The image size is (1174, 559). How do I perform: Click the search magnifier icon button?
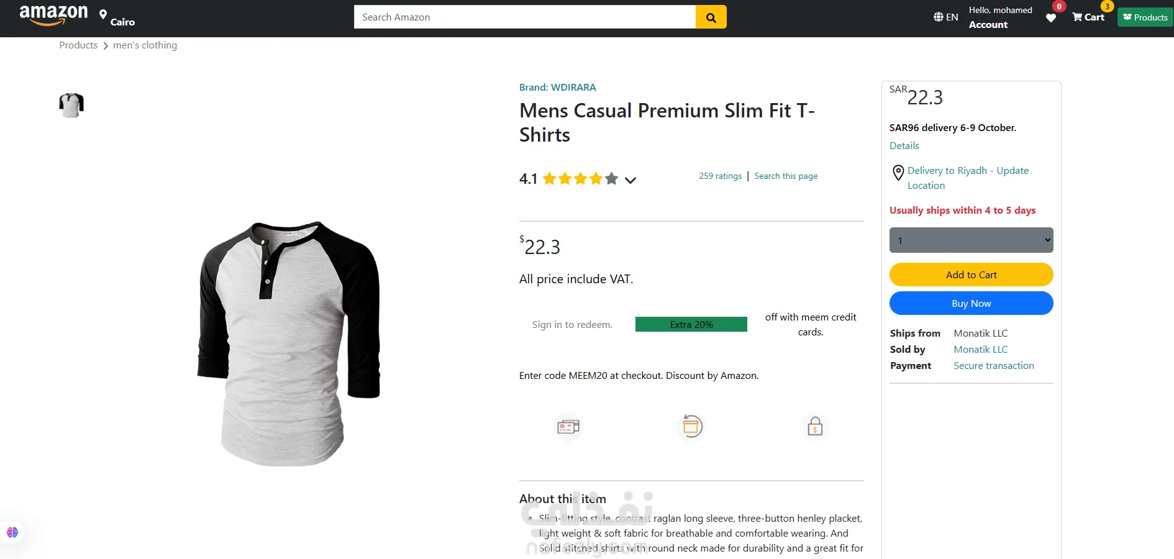[711, 17]
